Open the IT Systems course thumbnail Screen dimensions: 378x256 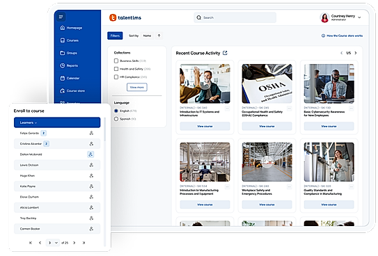point(205,83)
